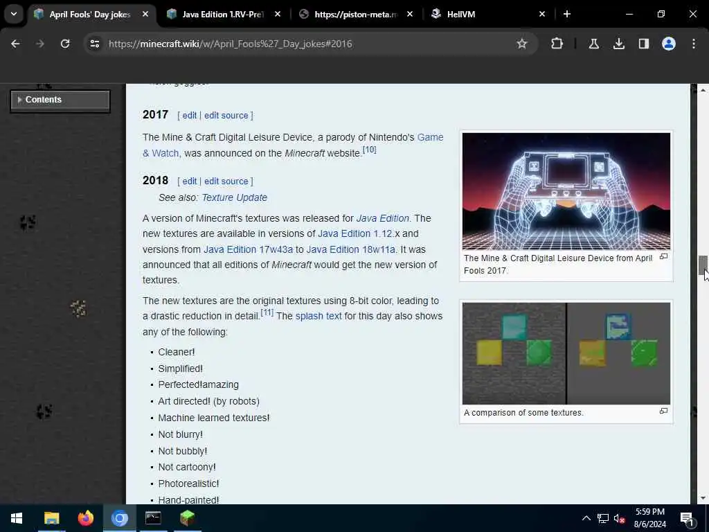The height and width of the screenshot is (532, 709).
Task: Open the Java Edition 17w43a link
Action: [x=249, y=249]
